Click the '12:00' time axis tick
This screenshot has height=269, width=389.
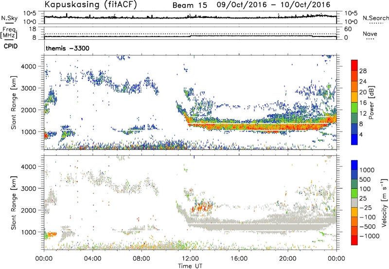pos(190,259)
